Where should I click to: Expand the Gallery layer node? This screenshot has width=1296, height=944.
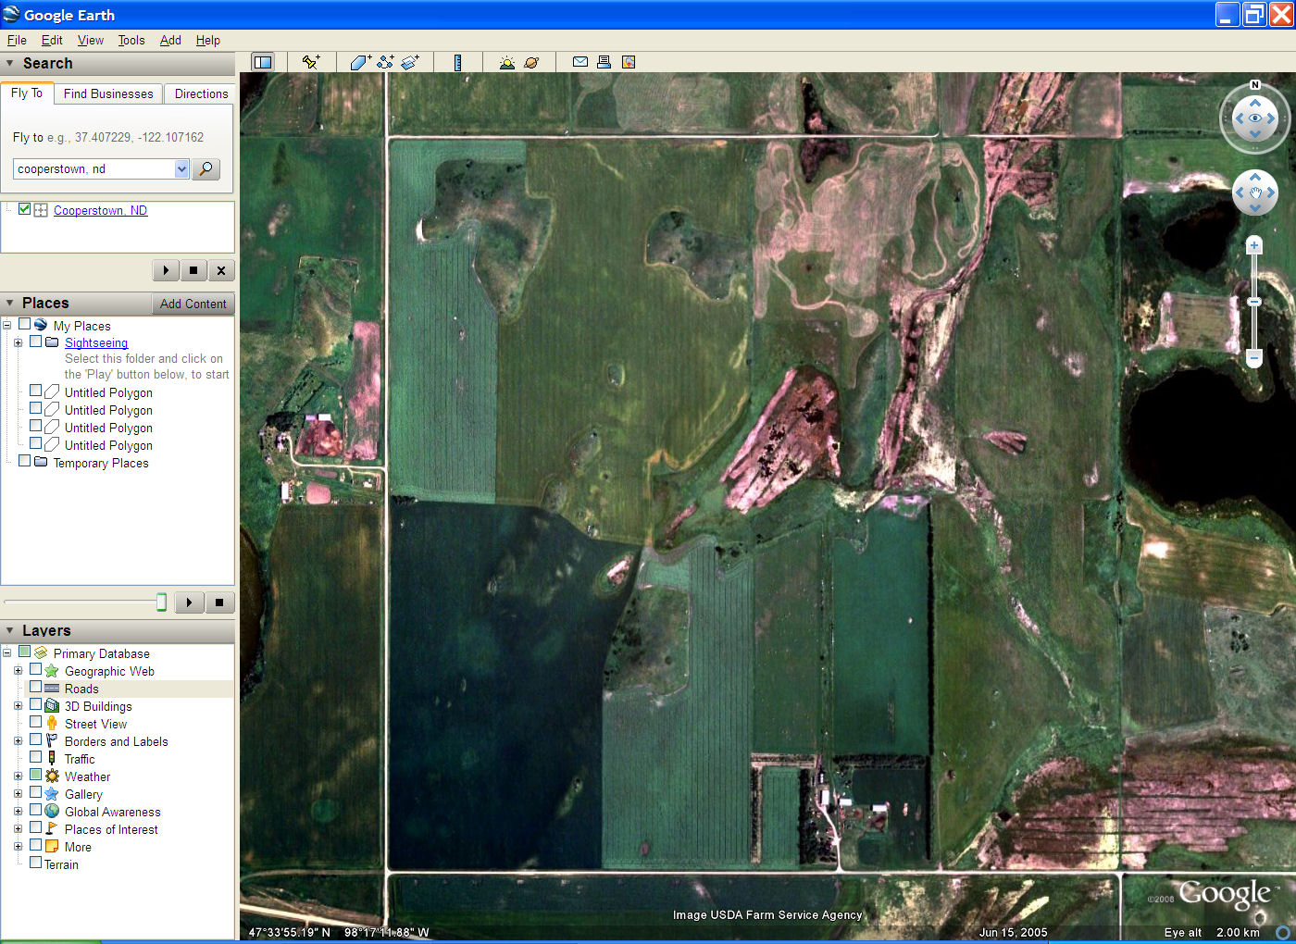coord(18,793)
